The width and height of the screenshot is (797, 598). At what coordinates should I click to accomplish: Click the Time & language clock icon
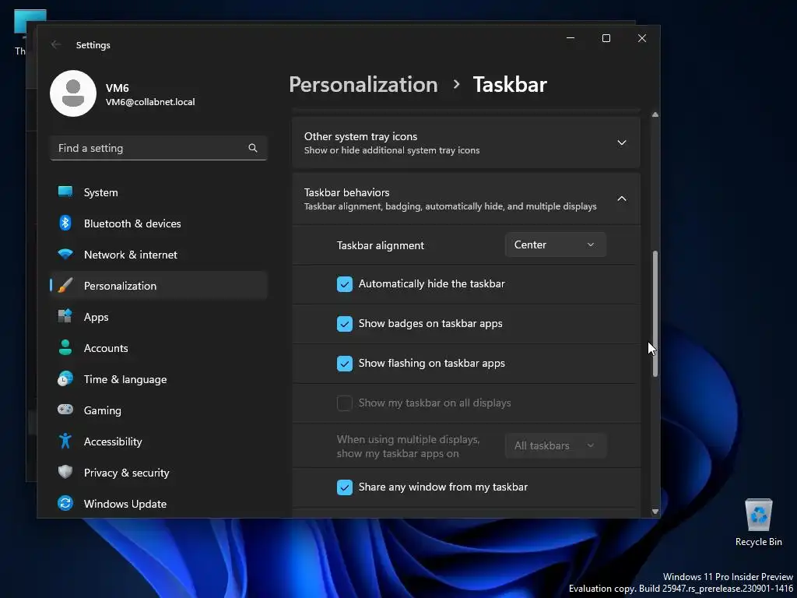65,379
